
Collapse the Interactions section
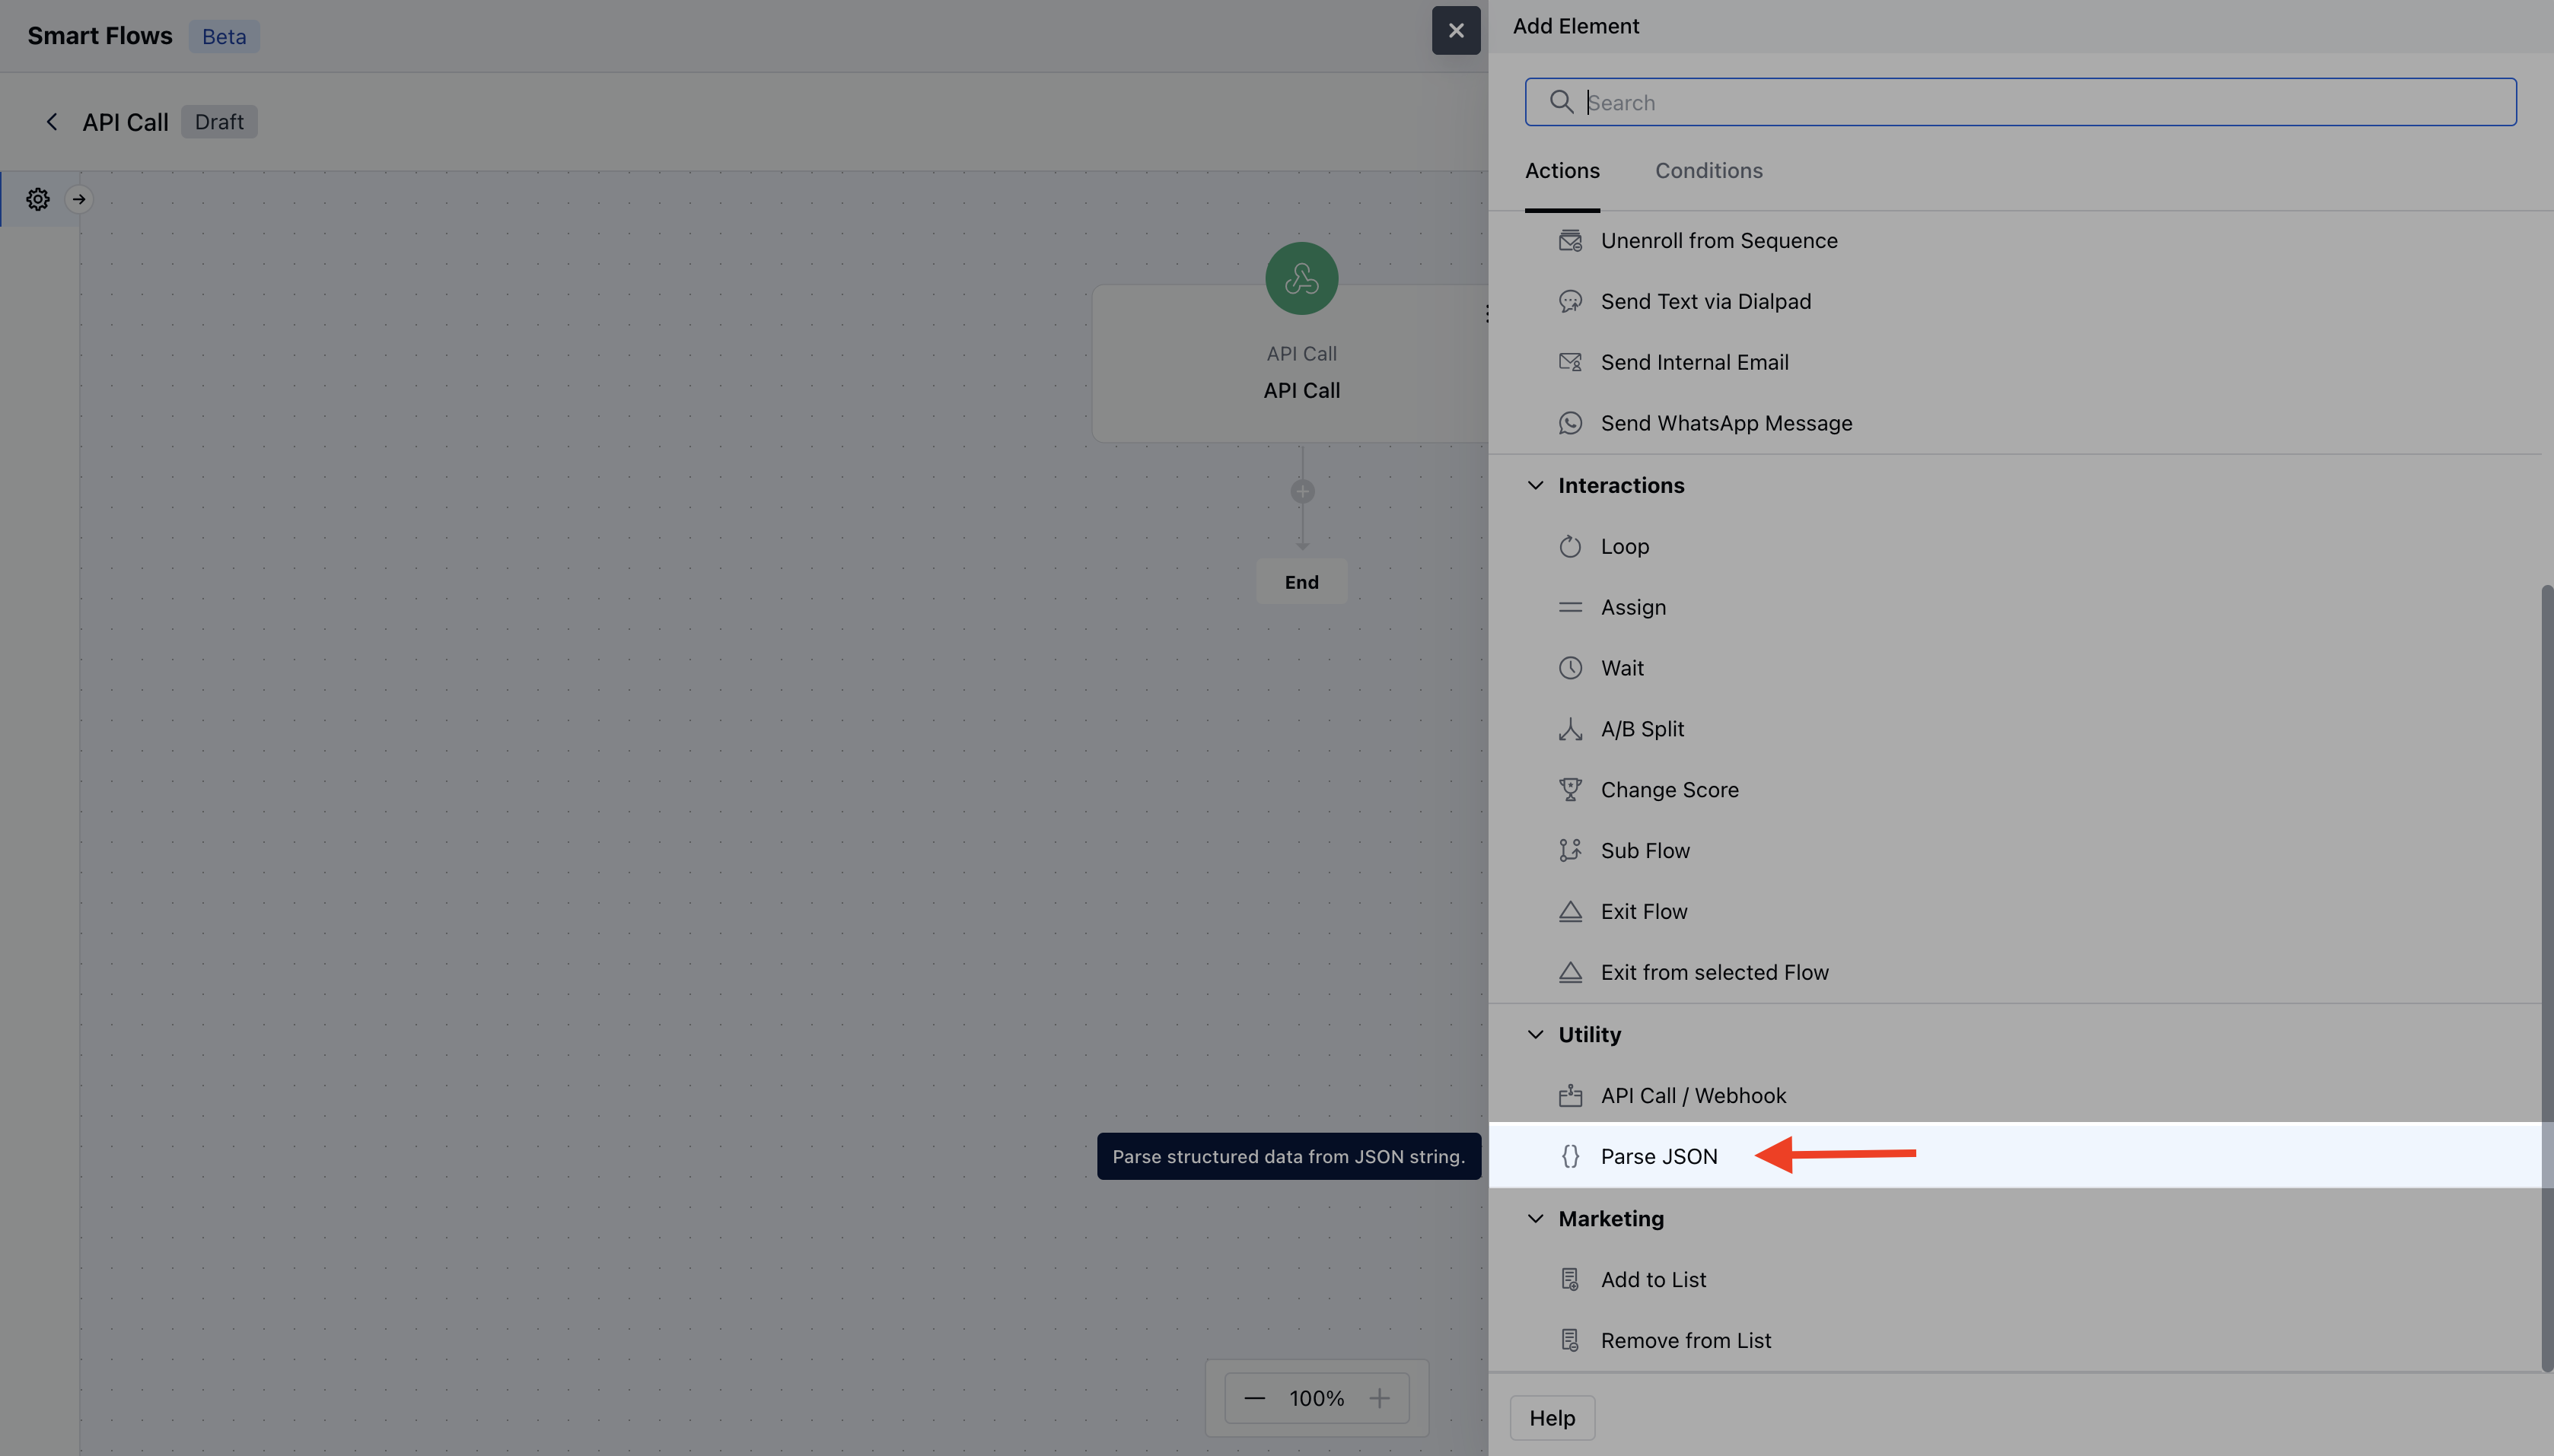pyautogui.click(x=1534, y=485)
